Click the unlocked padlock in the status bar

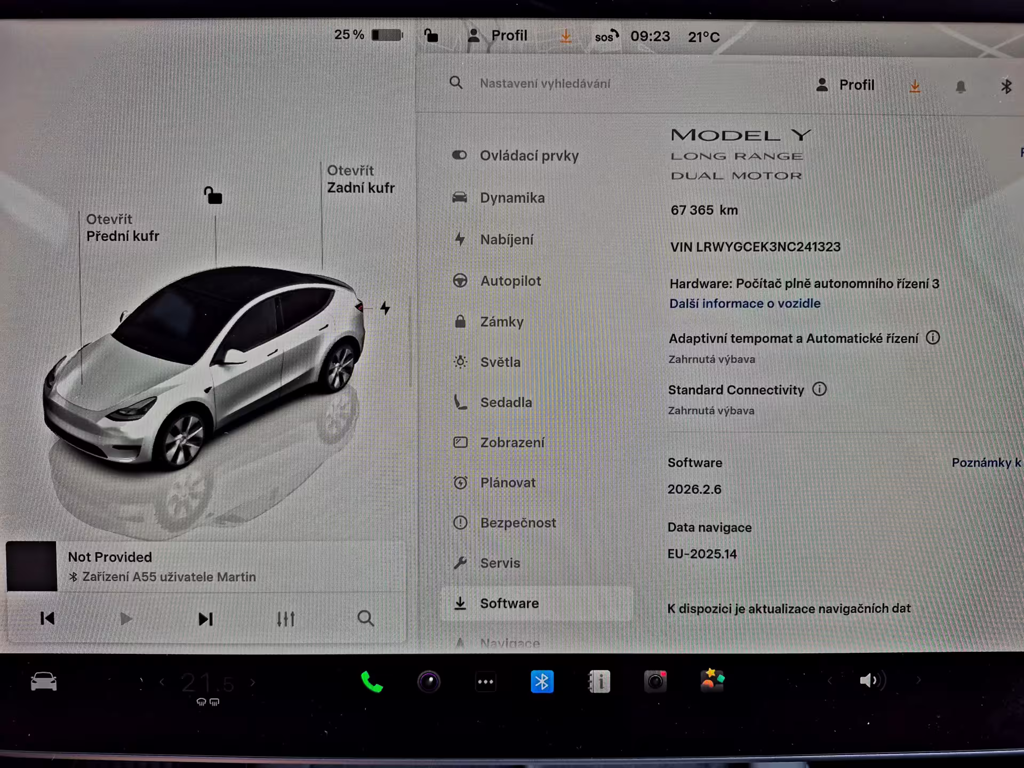tap(431, 36)
